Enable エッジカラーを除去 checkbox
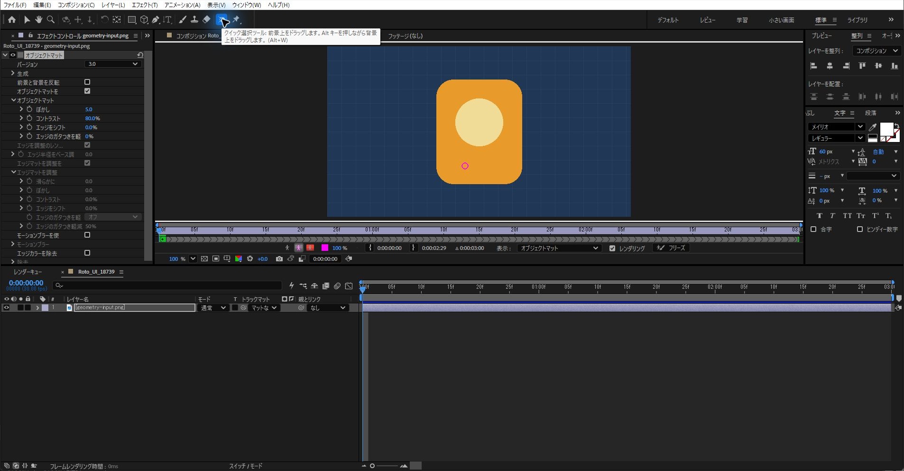The image size is (904, 471). click(x=87, y=253)
